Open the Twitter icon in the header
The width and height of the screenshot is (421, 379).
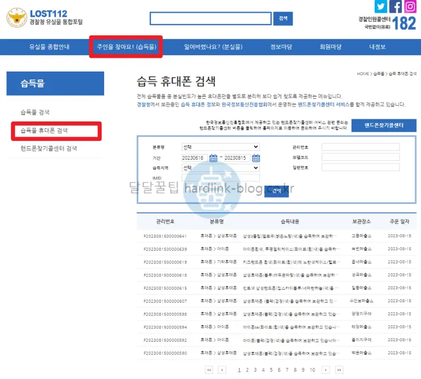[380, 7]
